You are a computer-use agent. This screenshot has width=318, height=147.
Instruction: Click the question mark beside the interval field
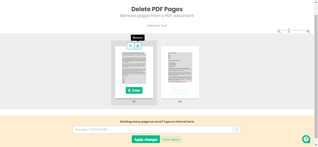(237, 129)
